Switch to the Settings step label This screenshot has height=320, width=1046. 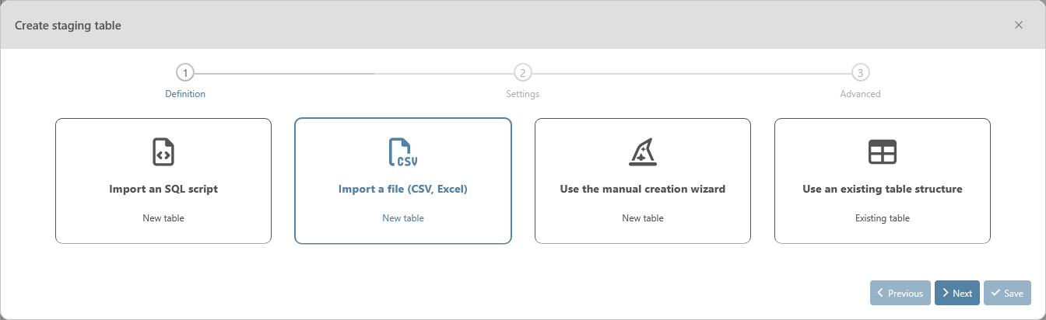[x=523, y=94]
